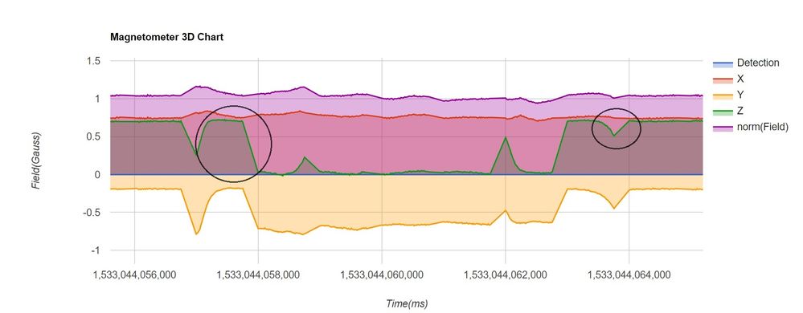
Task: Click the large circled Z-axis annotation
Action: pos(234,144)
